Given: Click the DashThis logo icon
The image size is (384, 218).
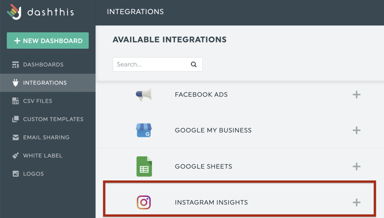Looking at the screenshot, I should pyautogui.click(x=14, y=11).
